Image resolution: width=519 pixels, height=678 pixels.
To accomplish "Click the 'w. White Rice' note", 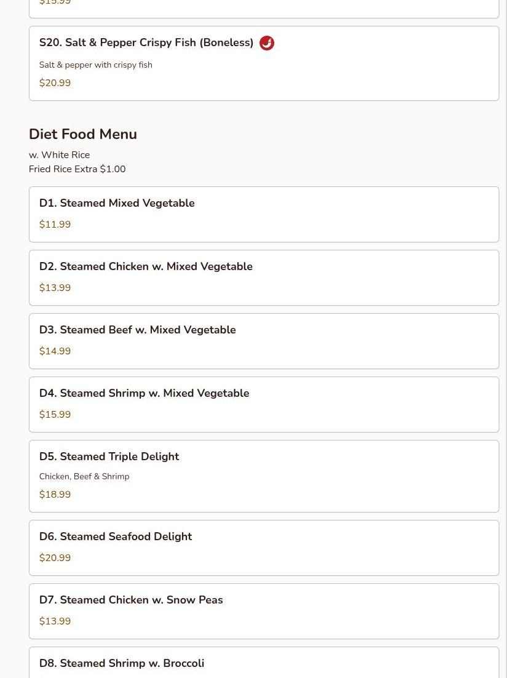I will pos(59,155).
